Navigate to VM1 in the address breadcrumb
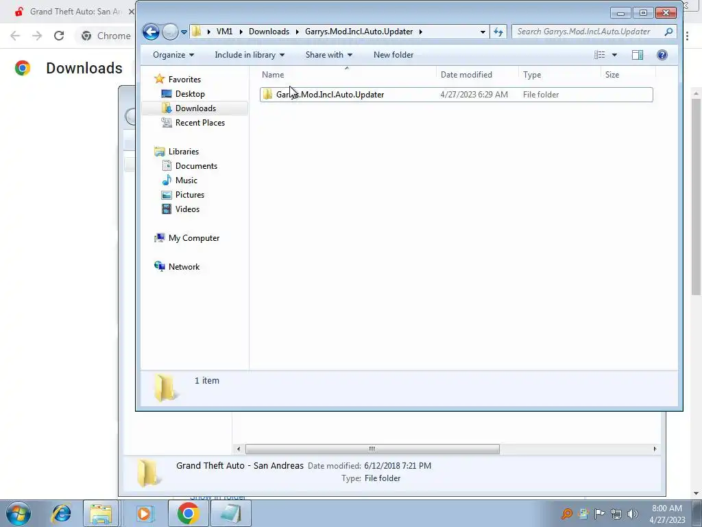The image size is (702, 527). (224, 32)
